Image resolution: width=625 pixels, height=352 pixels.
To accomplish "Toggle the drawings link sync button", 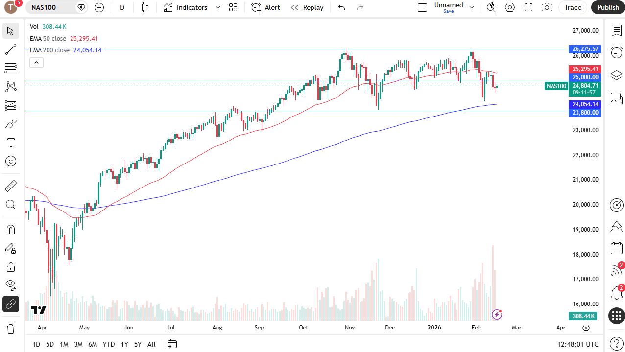I will coord(10,304).
